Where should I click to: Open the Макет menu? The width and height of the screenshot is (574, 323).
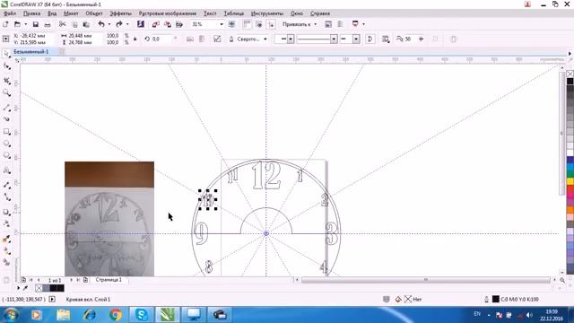tap(71, 13)
